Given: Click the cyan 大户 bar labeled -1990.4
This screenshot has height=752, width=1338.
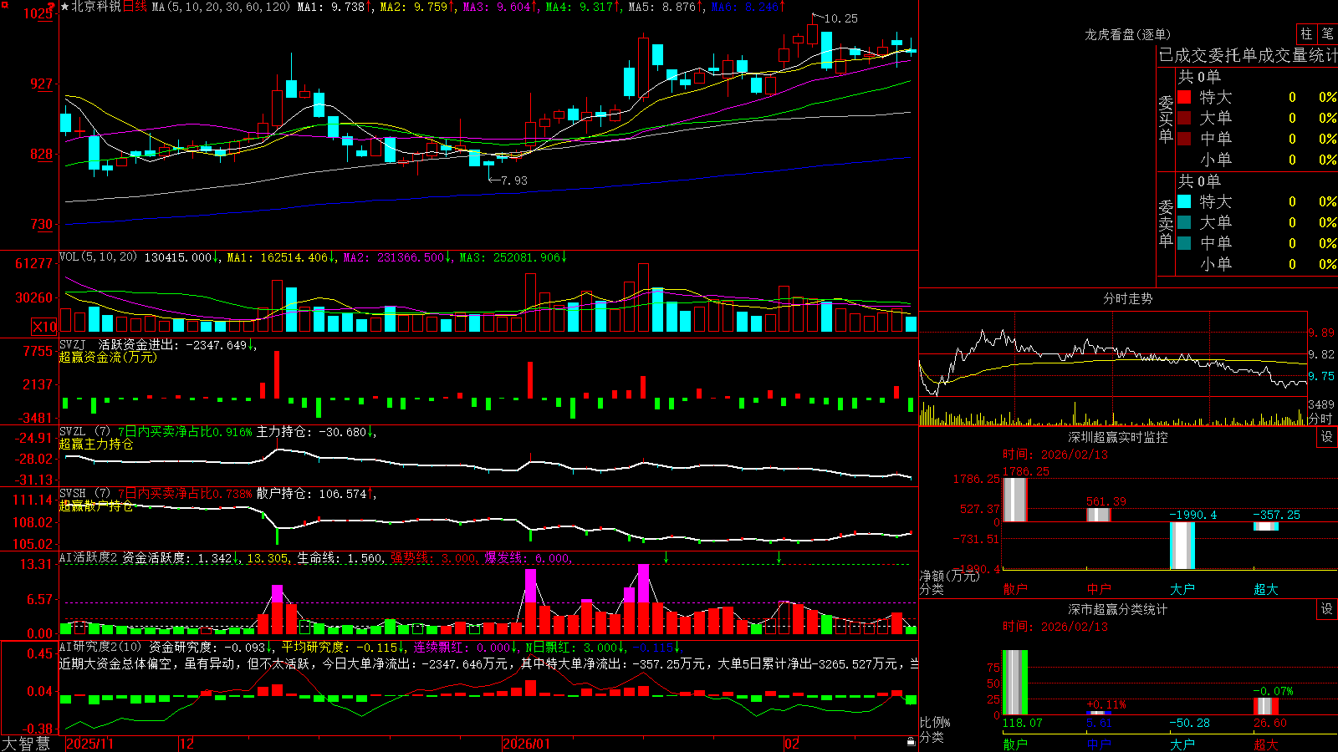Looking at the screenshot, I should [1182, 546].
